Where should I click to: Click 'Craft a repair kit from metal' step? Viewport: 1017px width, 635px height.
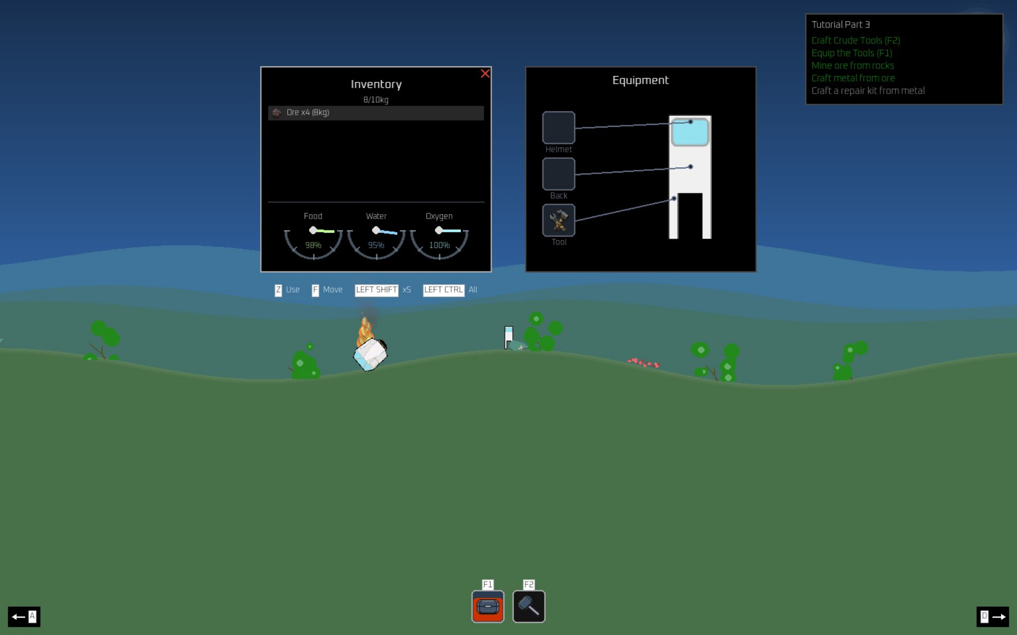click(x=868, y=91)
